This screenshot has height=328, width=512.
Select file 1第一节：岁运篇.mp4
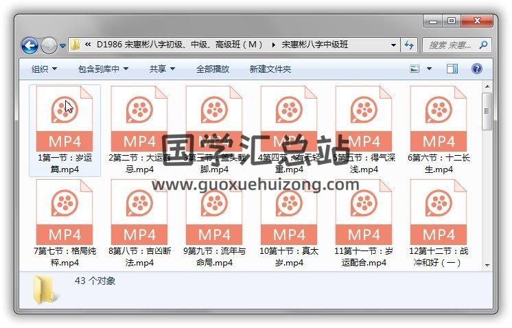click(x=65, y=130)
